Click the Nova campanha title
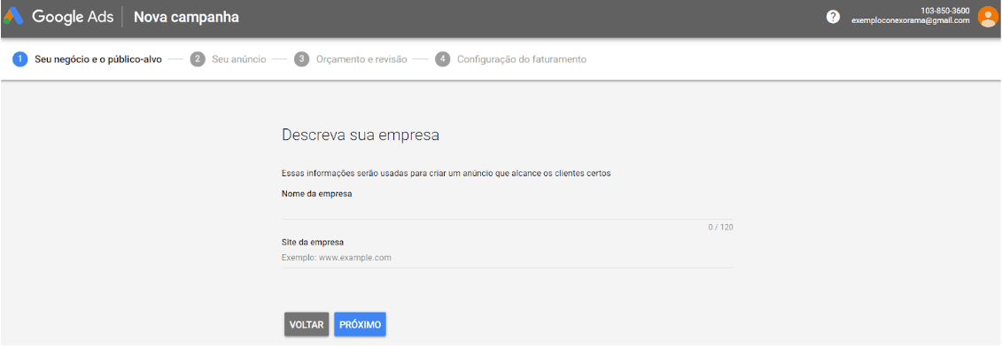This screenshot has height=349, width=1002. pos(187,17)
